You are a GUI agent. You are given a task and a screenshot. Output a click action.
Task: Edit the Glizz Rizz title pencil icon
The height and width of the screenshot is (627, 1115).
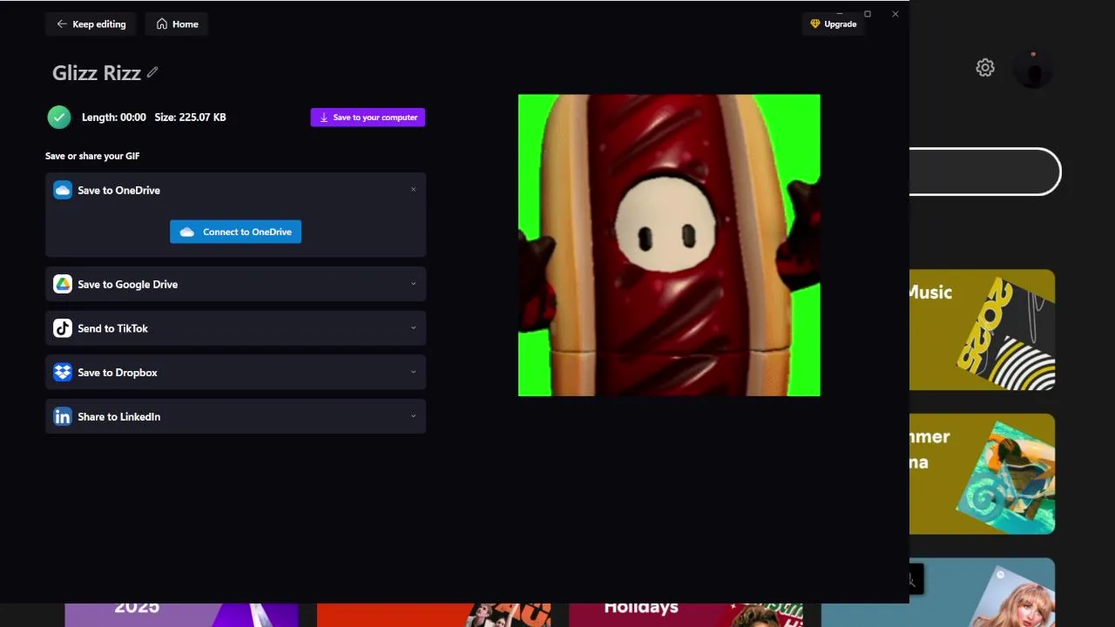[x=152, y=72]
